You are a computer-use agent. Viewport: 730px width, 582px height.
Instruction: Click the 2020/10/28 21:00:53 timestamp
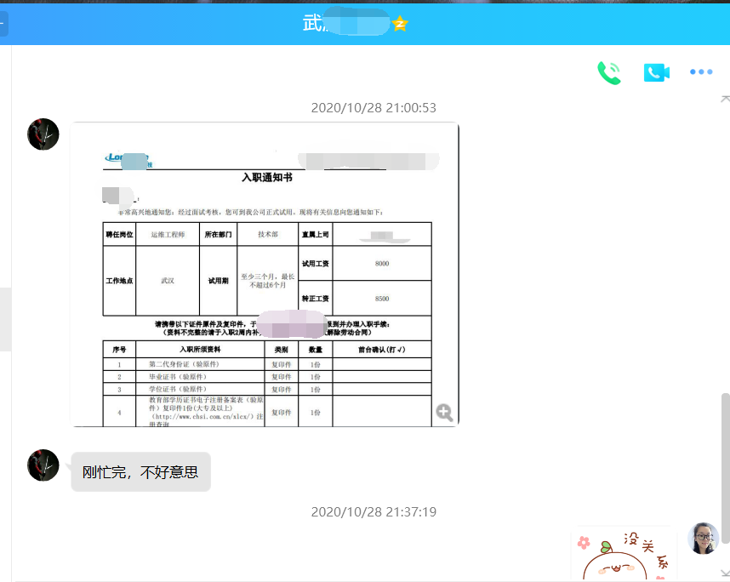click(374, 108)
